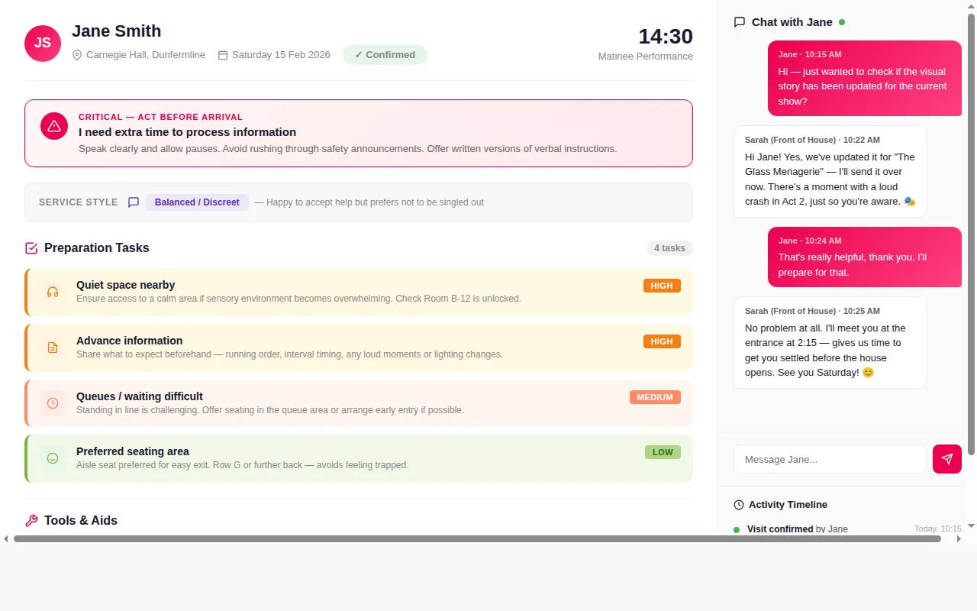Click the alert triangle icon in the critical banner

53,125
